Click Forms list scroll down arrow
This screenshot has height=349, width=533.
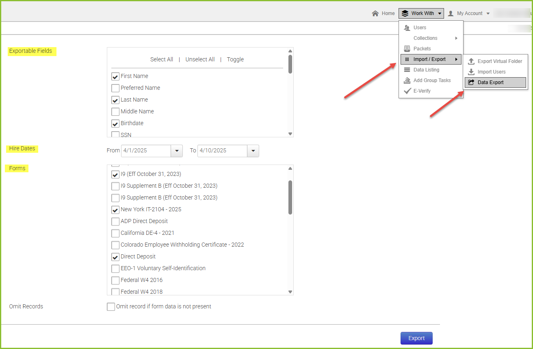coord(290,292)
